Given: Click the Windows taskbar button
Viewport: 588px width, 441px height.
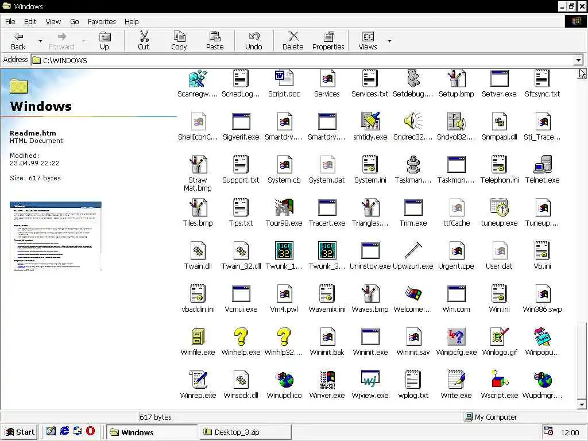Looking at the screenshot, I should pyautogui.click(x=152, y=432).
